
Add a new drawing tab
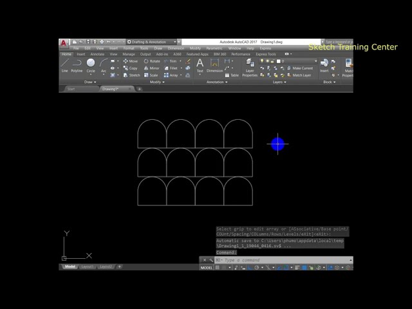(139, 89)
